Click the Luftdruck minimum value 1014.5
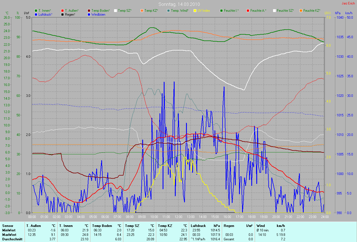357x242 pixels. click(215, 230)
